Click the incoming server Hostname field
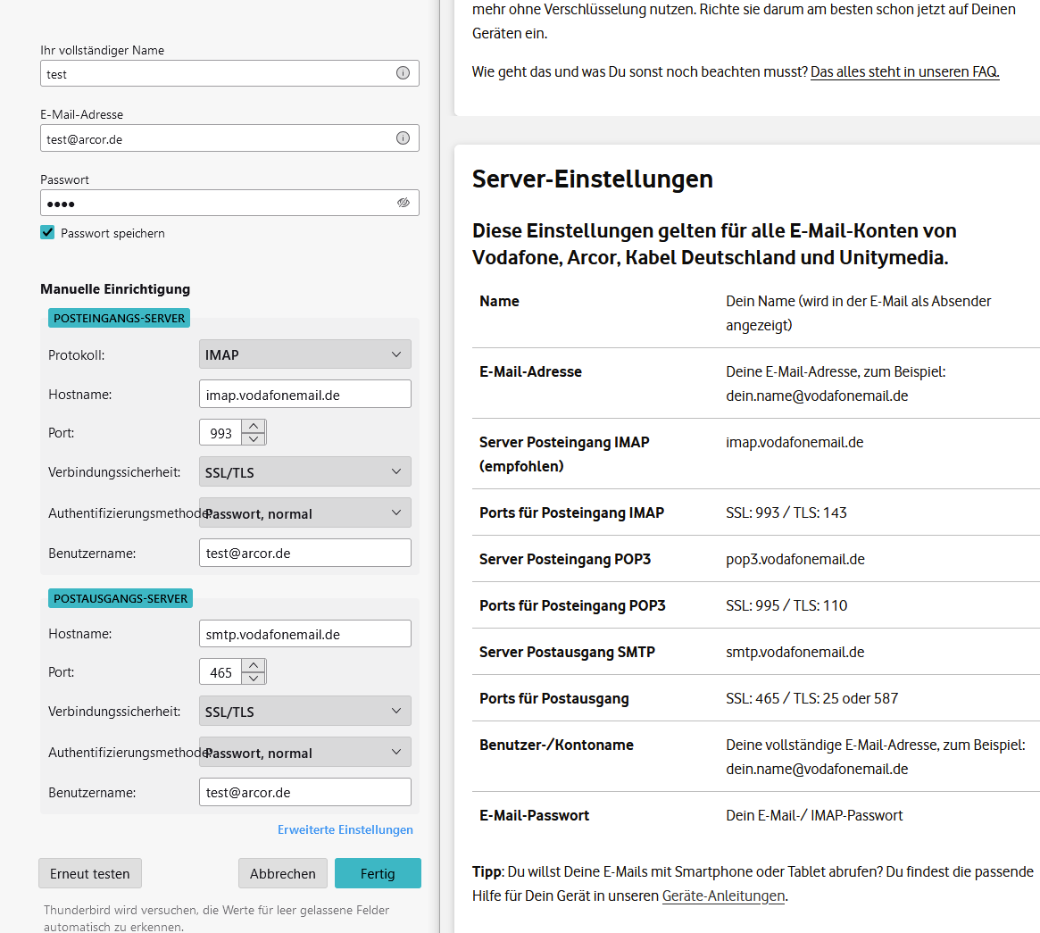The height and width of the screenshot is (933, 1040). coord(304,395)
